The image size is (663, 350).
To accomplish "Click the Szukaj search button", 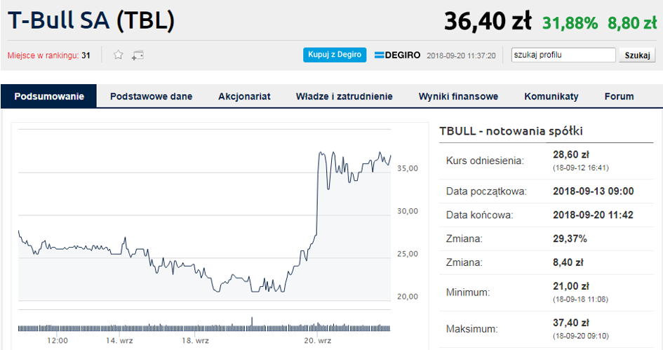I will (x=636, y=55).
